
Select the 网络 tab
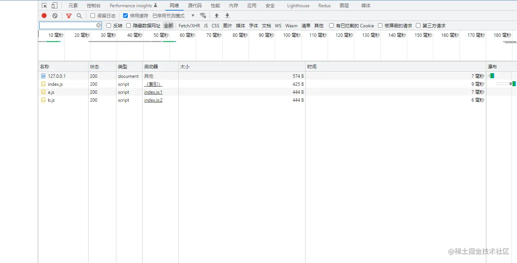tap(174, 6)
